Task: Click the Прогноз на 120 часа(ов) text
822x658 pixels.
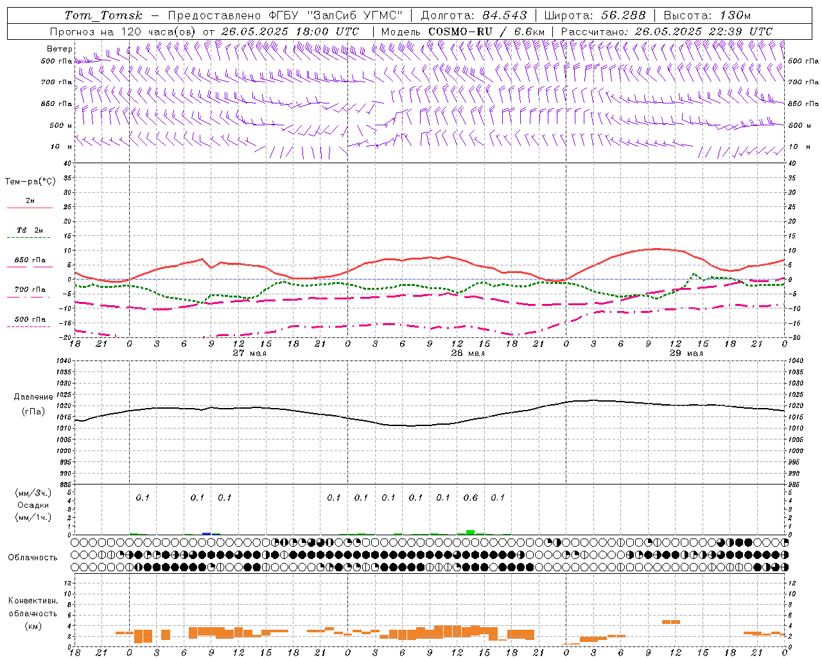Action: 123,31
